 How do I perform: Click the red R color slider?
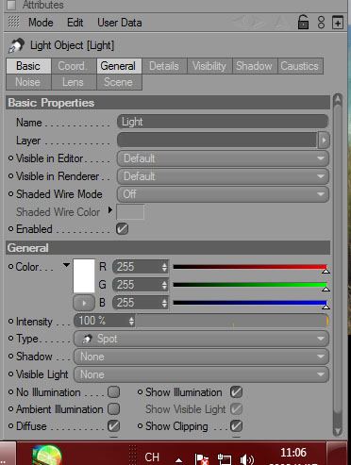point(250,267)
